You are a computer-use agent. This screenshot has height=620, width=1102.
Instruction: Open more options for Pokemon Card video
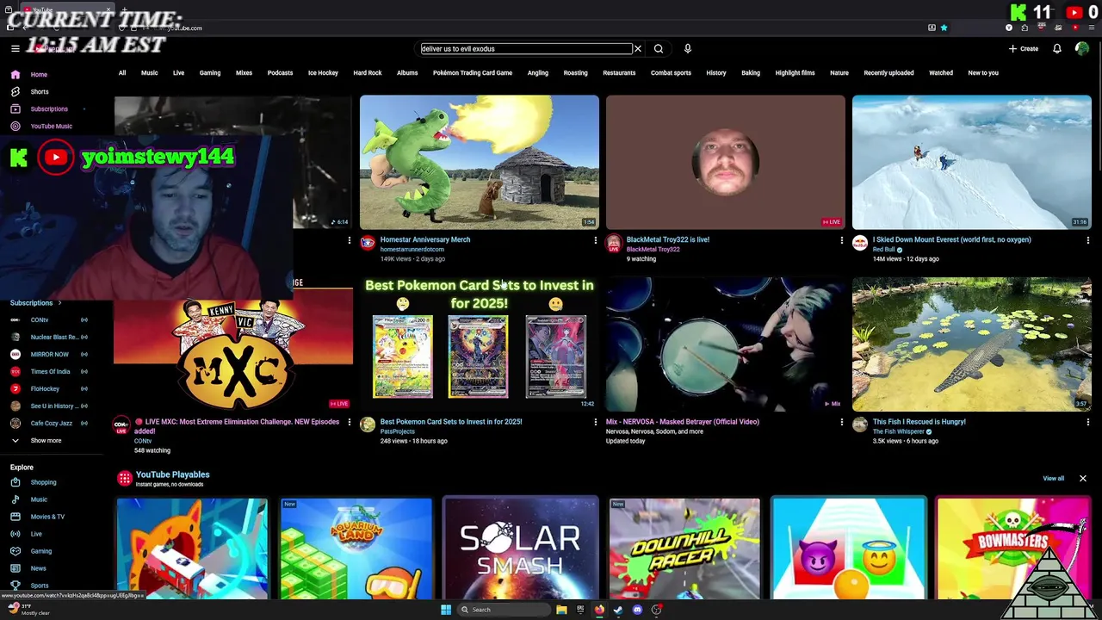pos(595,423)
